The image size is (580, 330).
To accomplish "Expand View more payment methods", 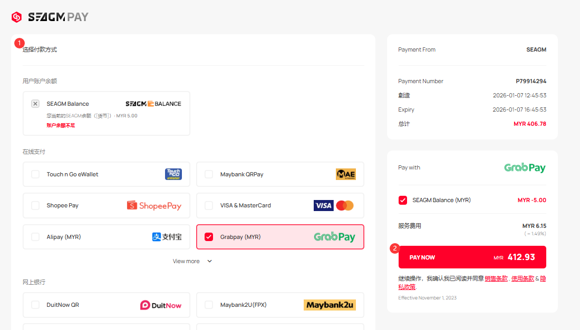I will pos(186,261).
